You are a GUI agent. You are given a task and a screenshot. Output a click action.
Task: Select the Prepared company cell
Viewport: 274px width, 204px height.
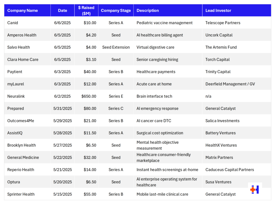(x=28, y=108)
